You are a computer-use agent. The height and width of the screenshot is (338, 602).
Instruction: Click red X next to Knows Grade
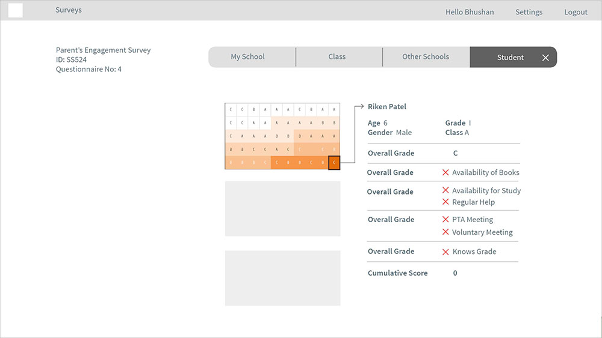[445, 252]
